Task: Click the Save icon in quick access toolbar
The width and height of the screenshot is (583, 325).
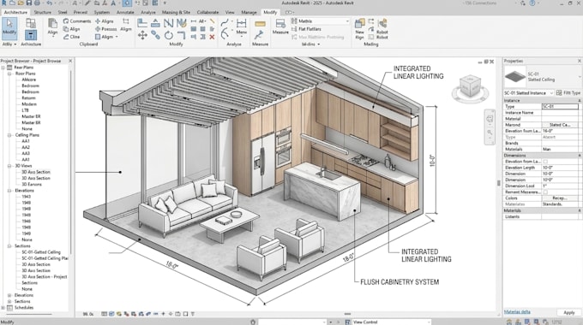Action: 28,3
